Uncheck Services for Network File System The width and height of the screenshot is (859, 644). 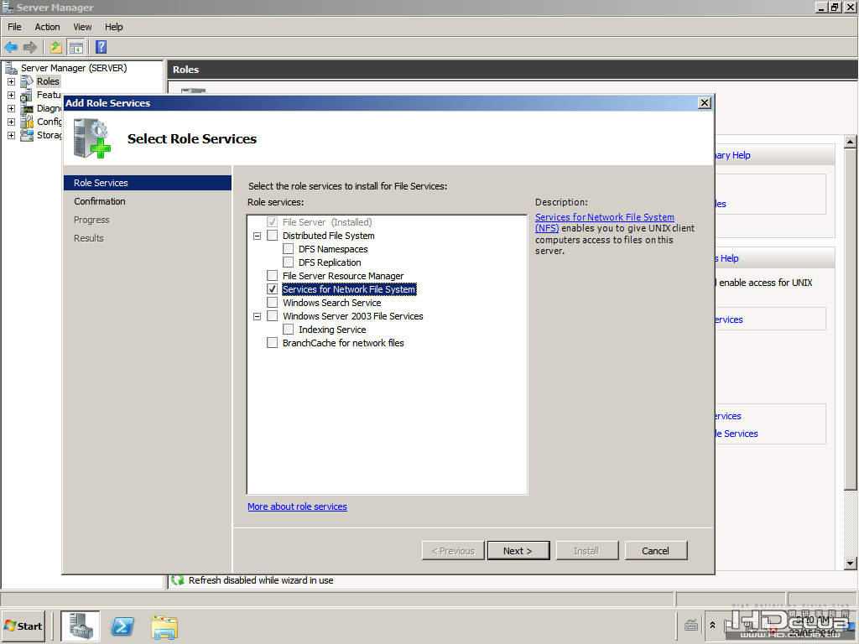click(273, 289)
